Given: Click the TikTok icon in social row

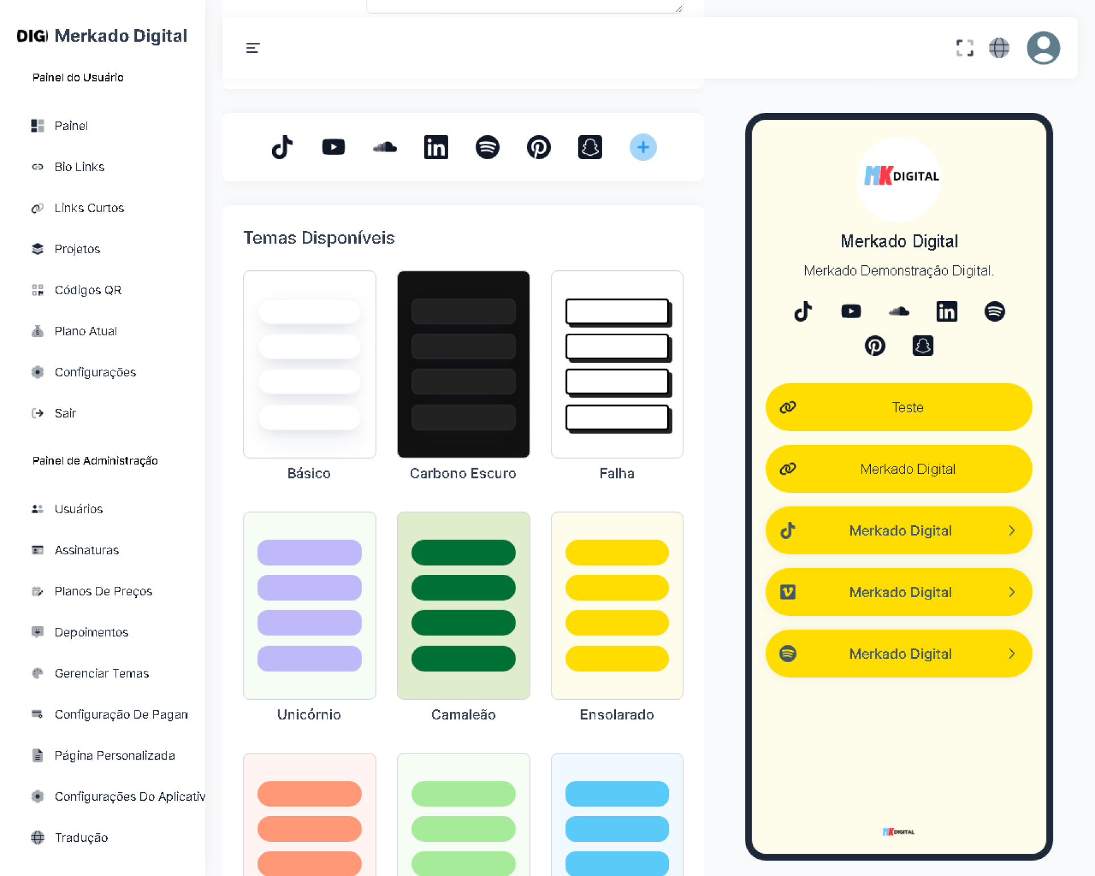Looking at the screenshot, I should coord(282,147).
